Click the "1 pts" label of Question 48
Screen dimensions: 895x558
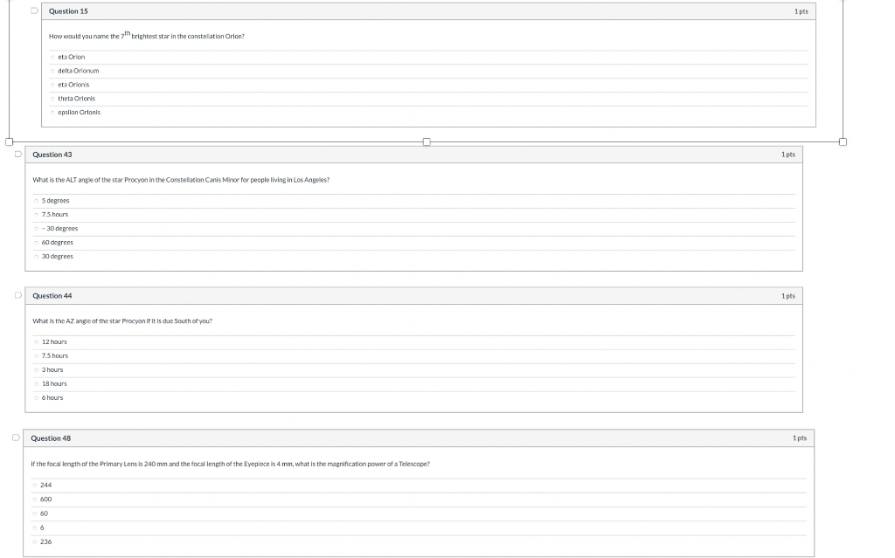799,438
